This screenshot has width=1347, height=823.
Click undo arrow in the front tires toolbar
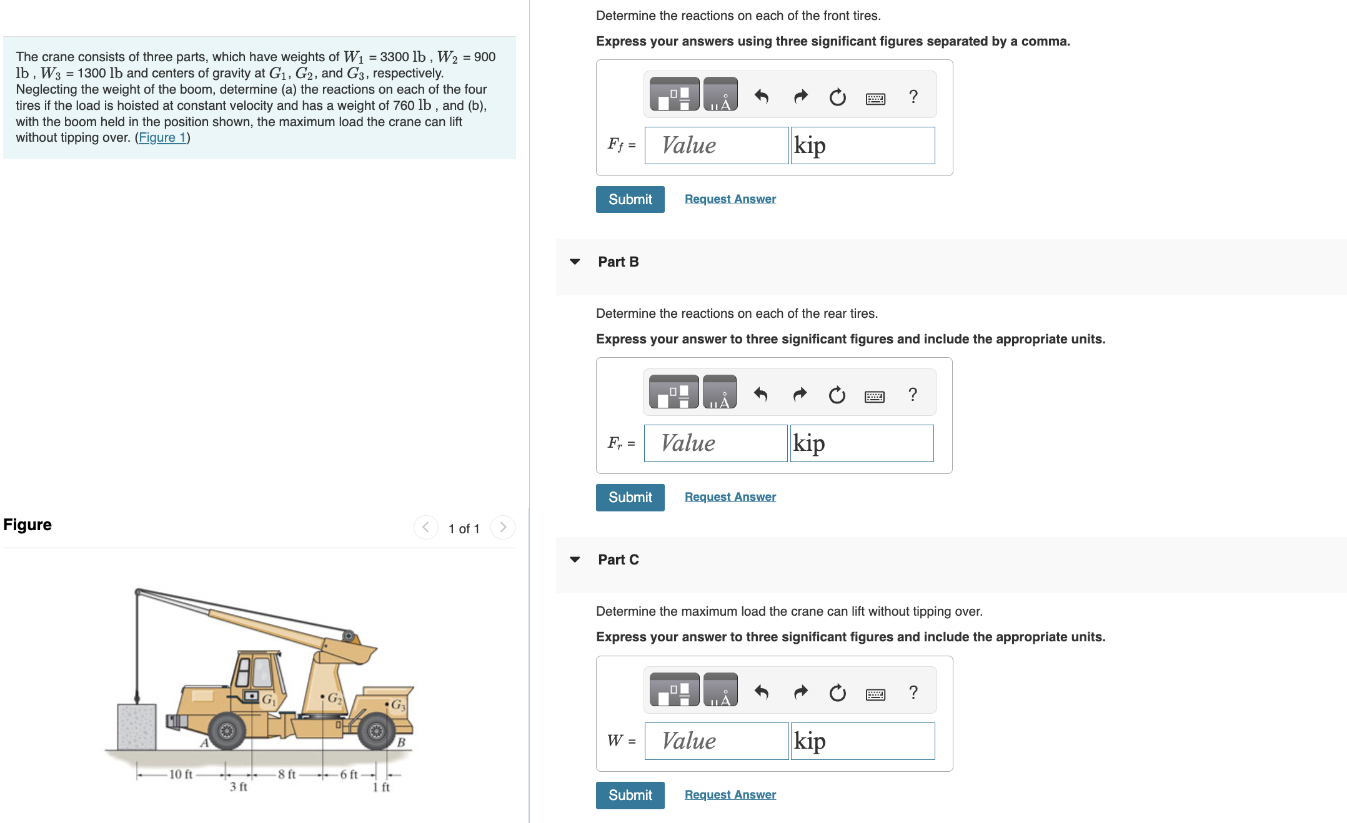(761, 96)
